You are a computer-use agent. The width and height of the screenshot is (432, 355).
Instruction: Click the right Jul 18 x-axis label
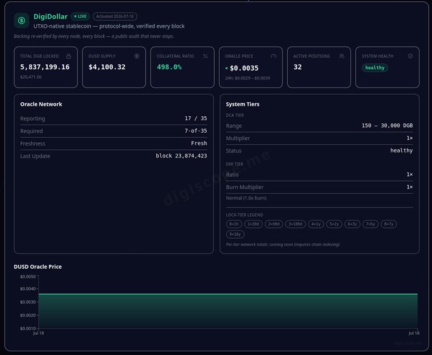coord(414,333)
